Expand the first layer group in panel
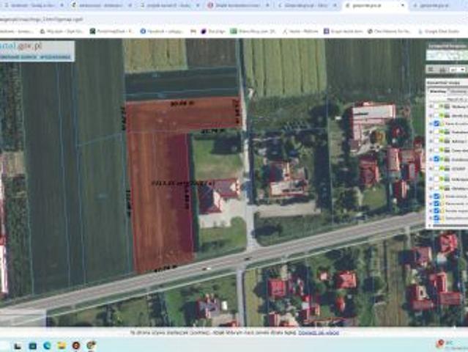 tap(430, 106)
